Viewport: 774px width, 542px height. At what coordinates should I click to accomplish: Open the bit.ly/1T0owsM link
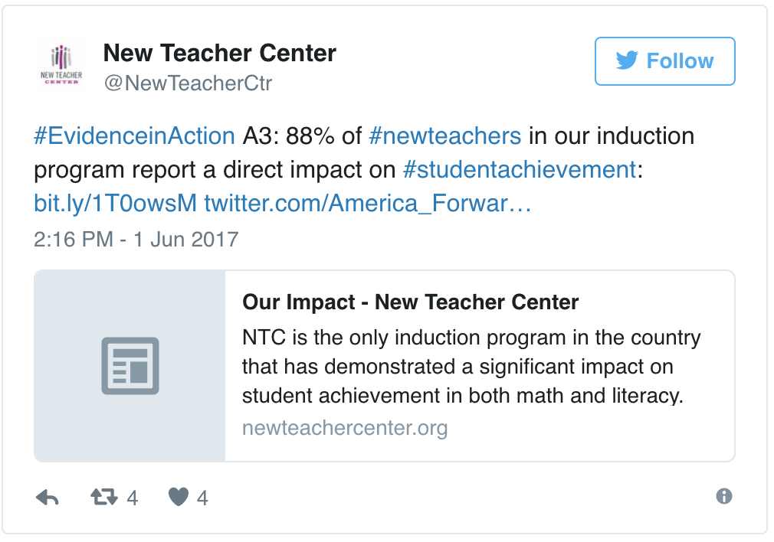116,203
